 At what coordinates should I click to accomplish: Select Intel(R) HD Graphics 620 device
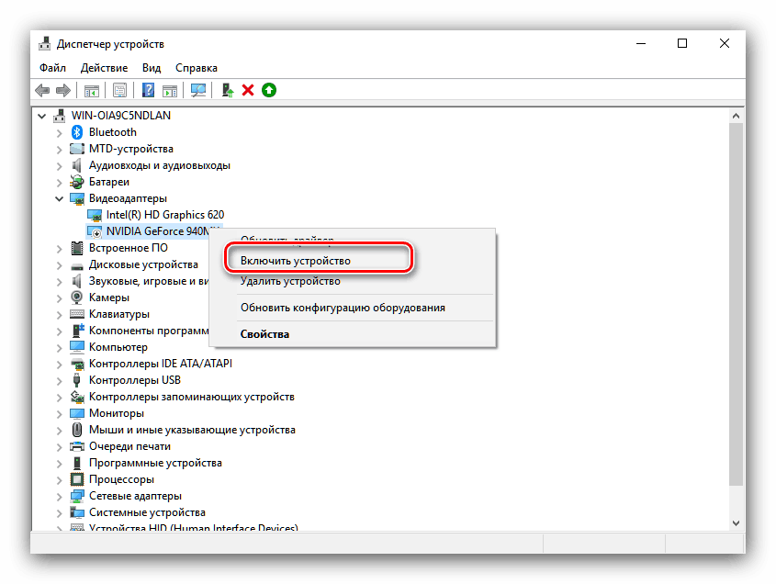point(164,215)
